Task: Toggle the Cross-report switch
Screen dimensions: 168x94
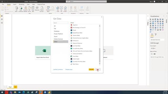Action: [154, 48]
